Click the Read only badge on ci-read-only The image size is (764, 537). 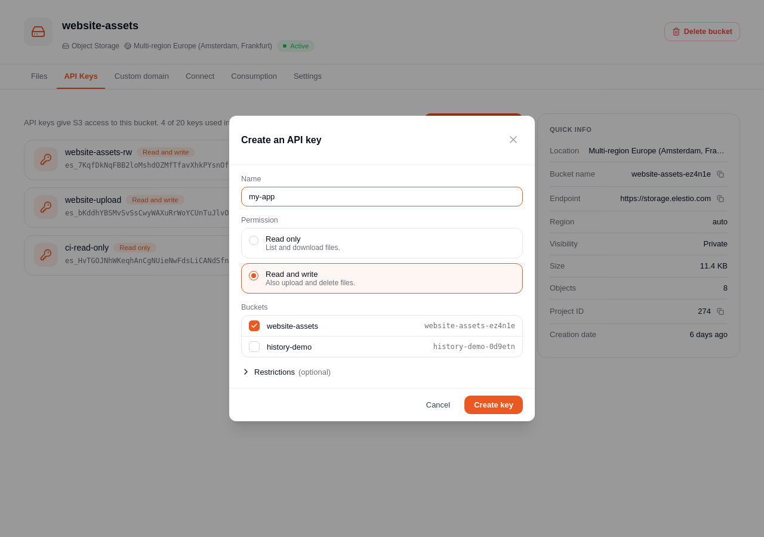(x=135, y=248)
